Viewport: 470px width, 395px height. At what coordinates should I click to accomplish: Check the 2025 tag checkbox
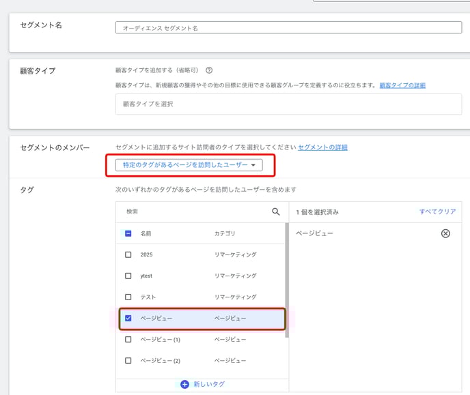click(x=128, y=254)
